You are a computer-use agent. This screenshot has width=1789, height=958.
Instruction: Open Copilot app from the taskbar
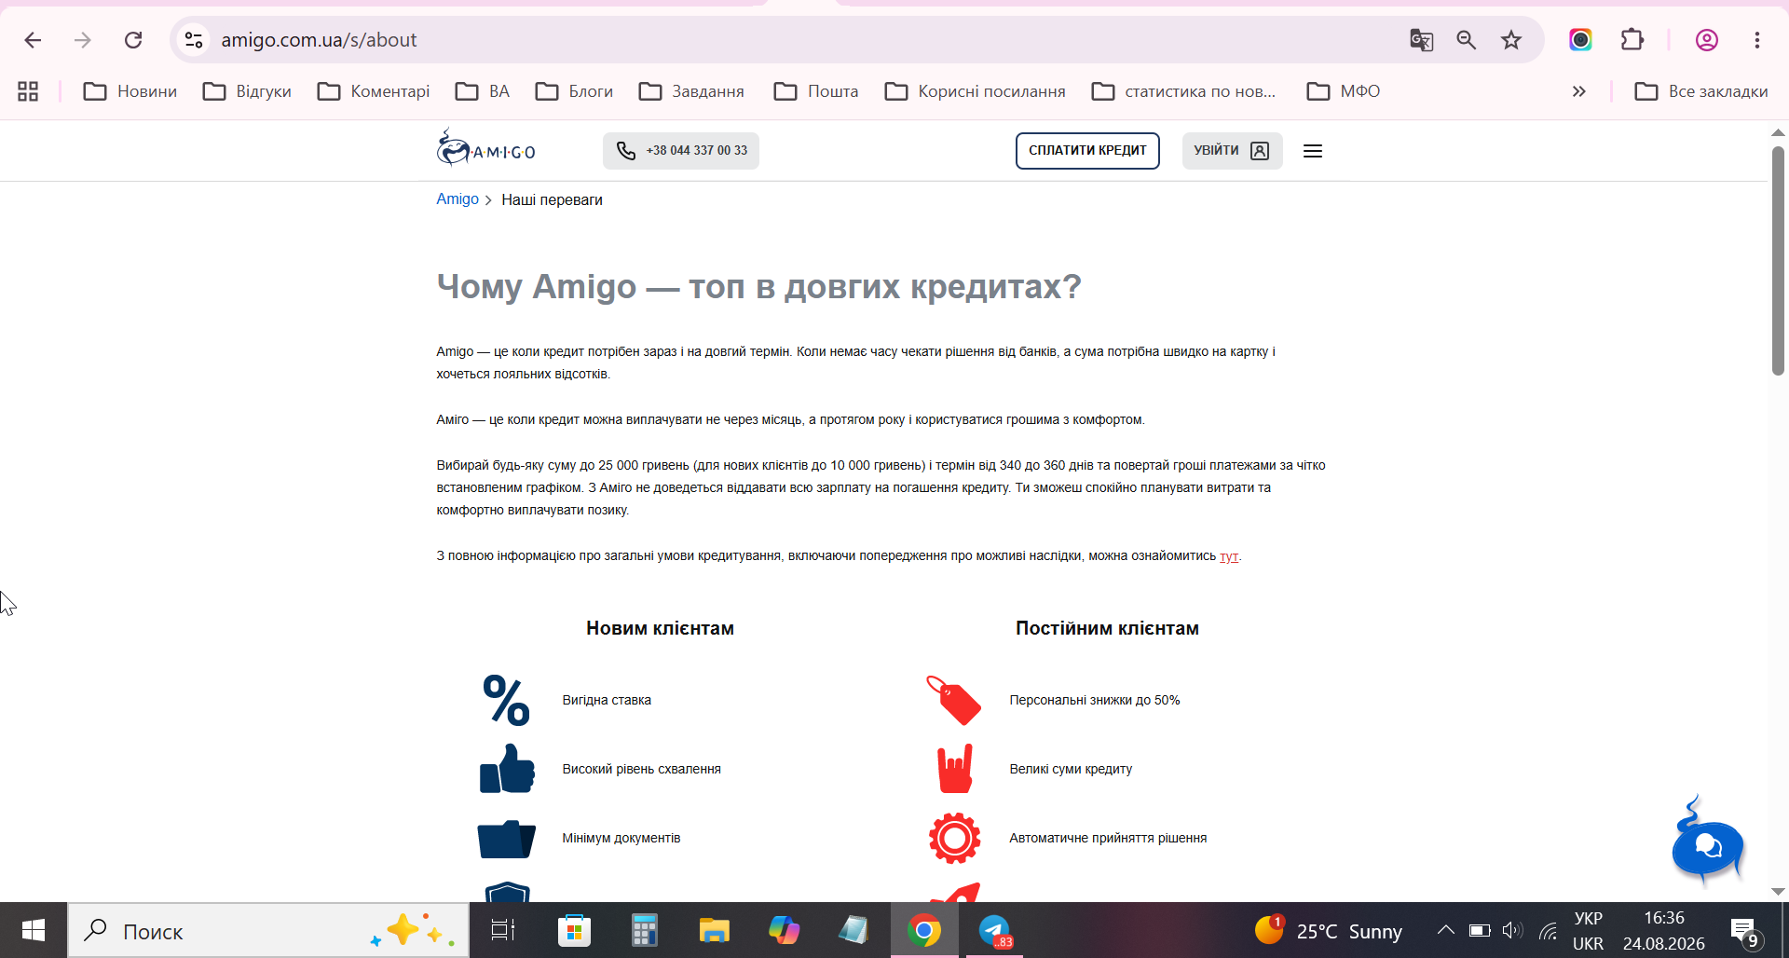[784, 930]
